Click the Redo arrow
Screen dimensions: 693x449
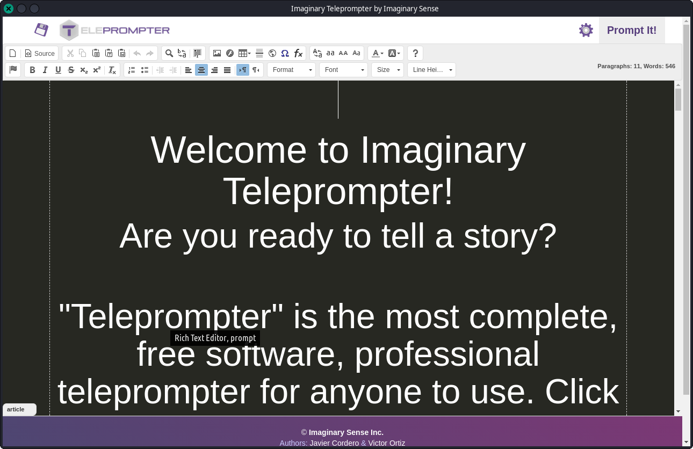coord(150,53)
